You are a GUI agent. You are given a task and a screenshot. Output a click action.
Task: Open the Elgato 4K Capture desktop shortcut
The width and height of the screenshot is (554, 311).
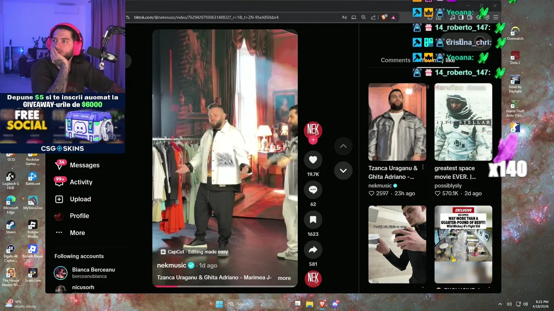point(11,254)
